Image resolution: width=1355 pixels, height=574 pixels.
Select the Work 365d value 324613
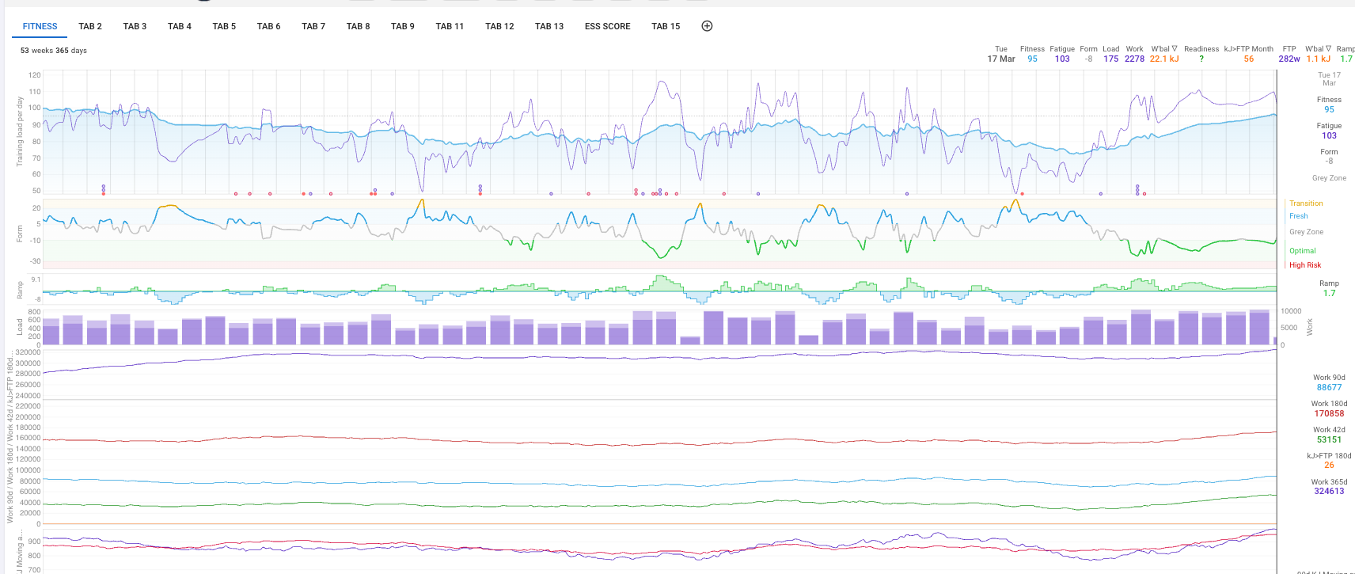pos(1329,491)
